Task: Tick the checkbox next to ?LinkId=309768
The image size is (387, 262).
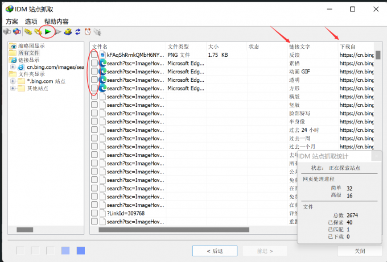Action: pos(94,213)
